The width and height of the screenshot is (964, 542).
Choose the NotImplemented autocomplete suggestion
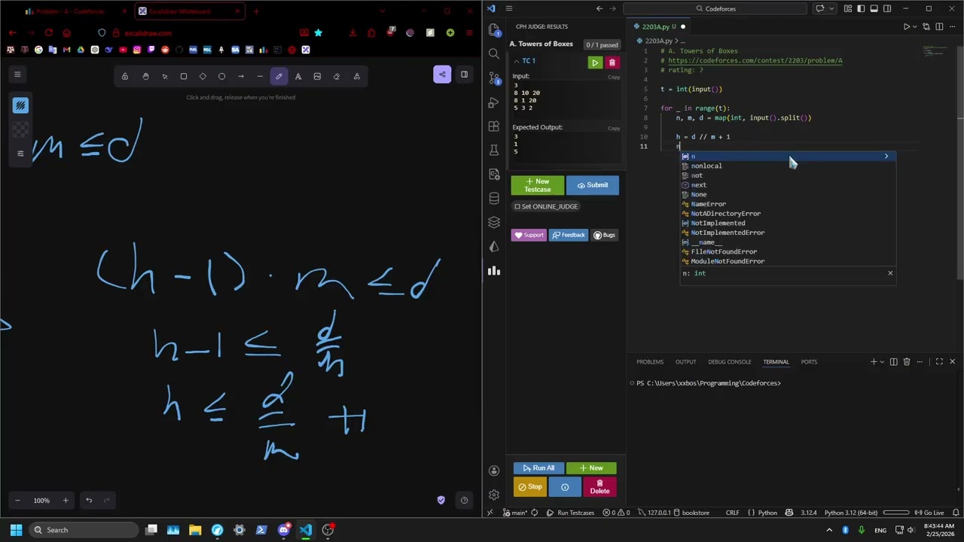788,223
